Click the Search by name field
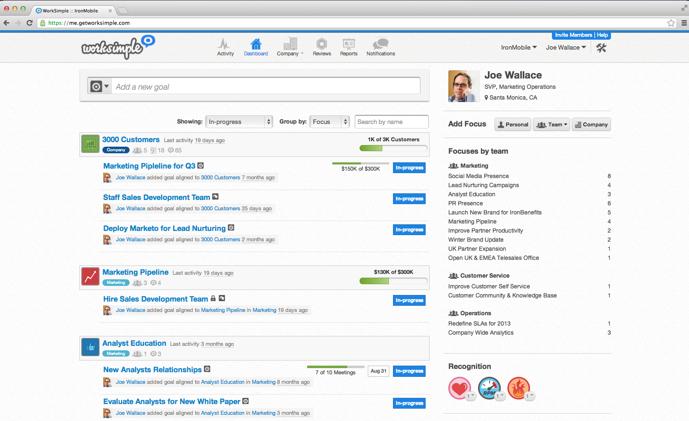This screenshot has height=421, width=689. 391,122
